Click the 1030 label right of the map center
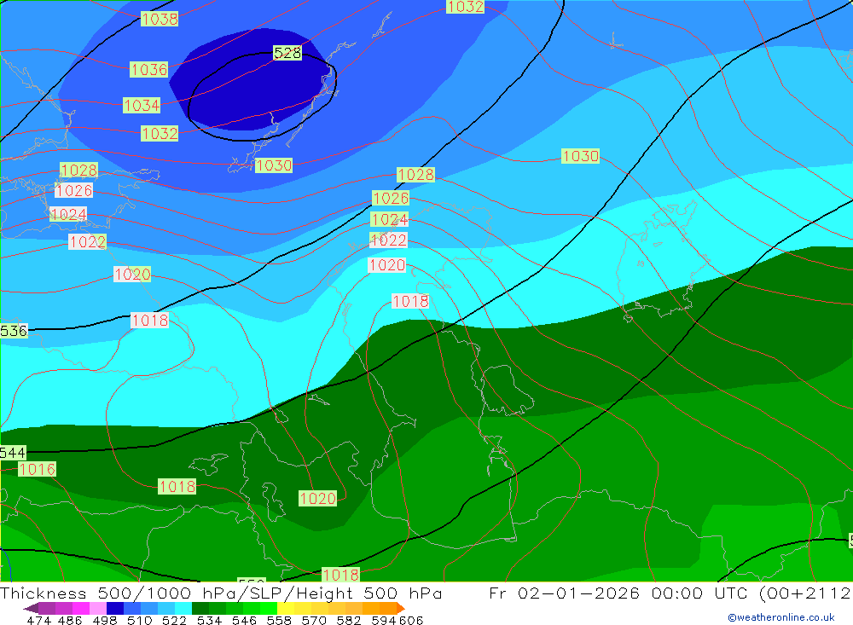 [x=580, y=156]
